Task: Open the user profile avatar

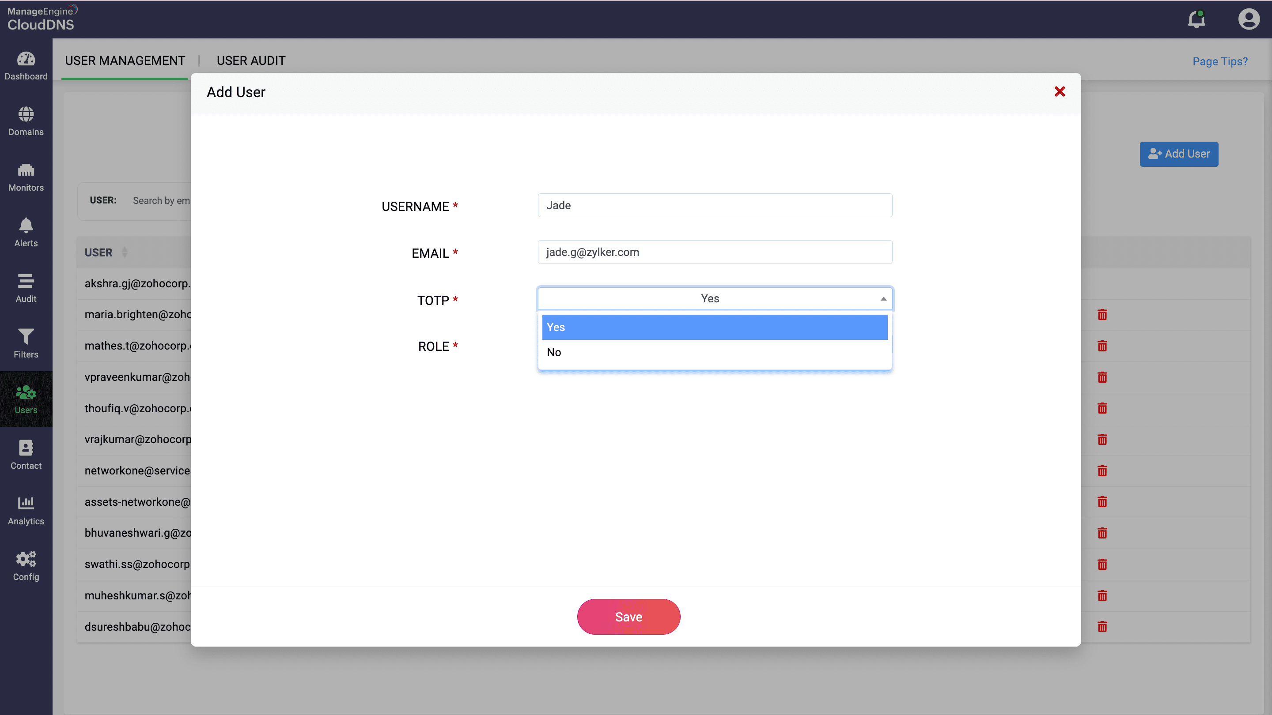Action: tap(1248, 19)
